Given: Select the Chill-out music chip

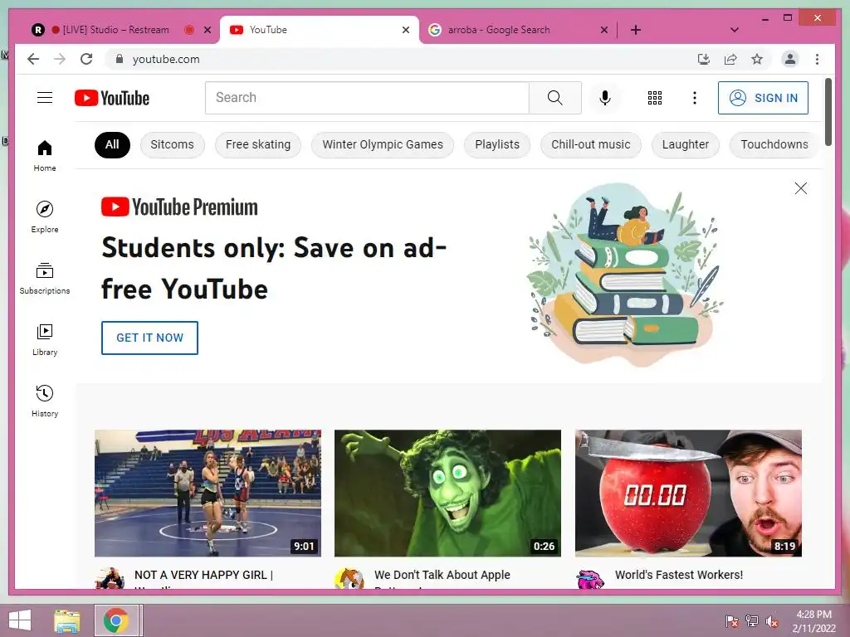Looking at the screenshot, I should [591, 144].
